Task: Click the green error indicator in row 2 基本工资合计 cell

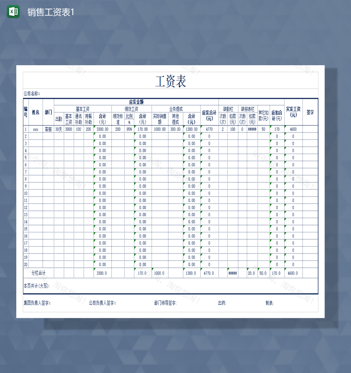Action: coord(94,135)
